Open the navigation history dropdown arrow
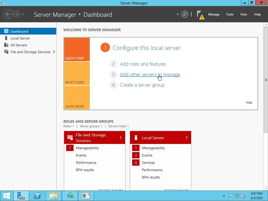 tap(23, 14)
